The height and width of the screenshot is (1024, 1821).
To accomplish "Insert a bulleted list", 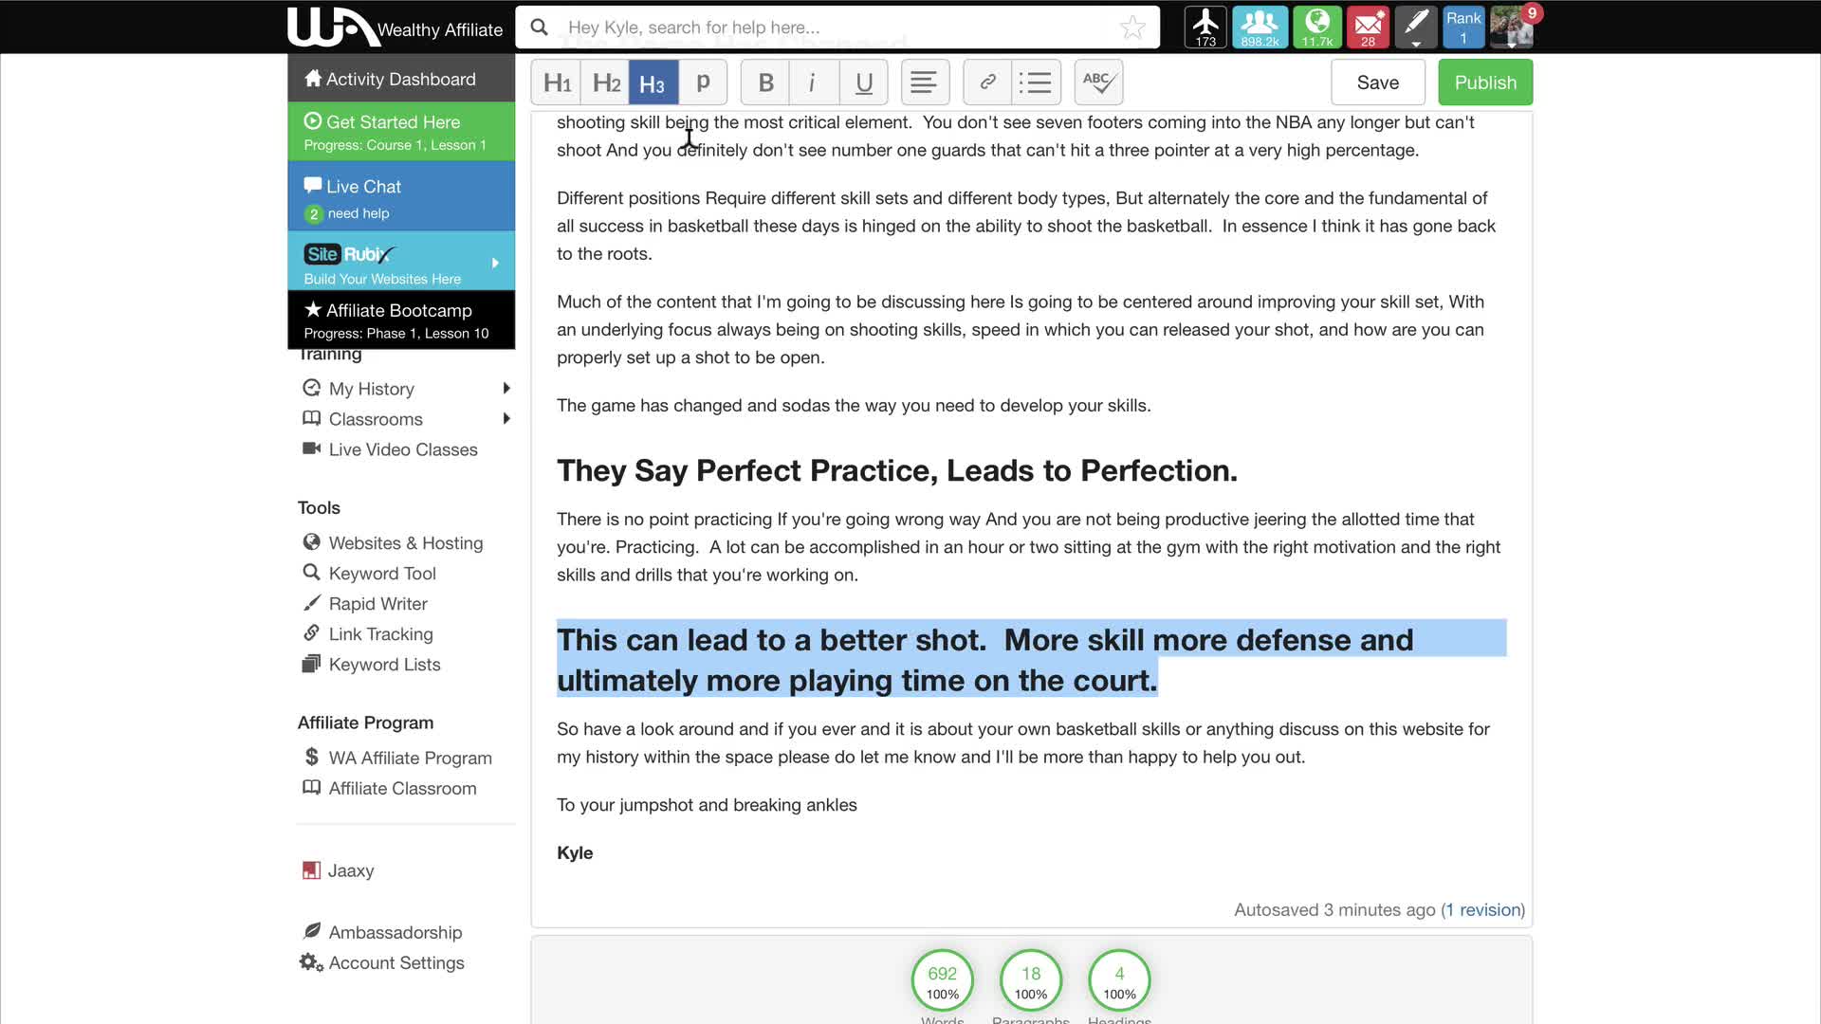I will click(1037, 82).
